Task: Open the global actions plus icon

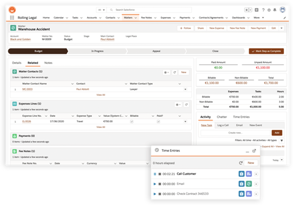Action: click(x=256, y=10)
